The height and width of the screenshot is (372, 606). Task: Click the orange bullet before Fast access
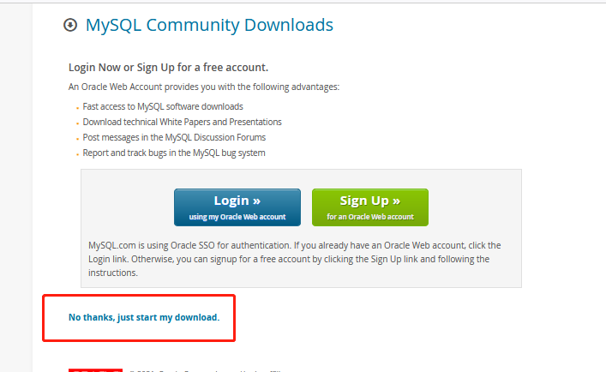point(78,108)
